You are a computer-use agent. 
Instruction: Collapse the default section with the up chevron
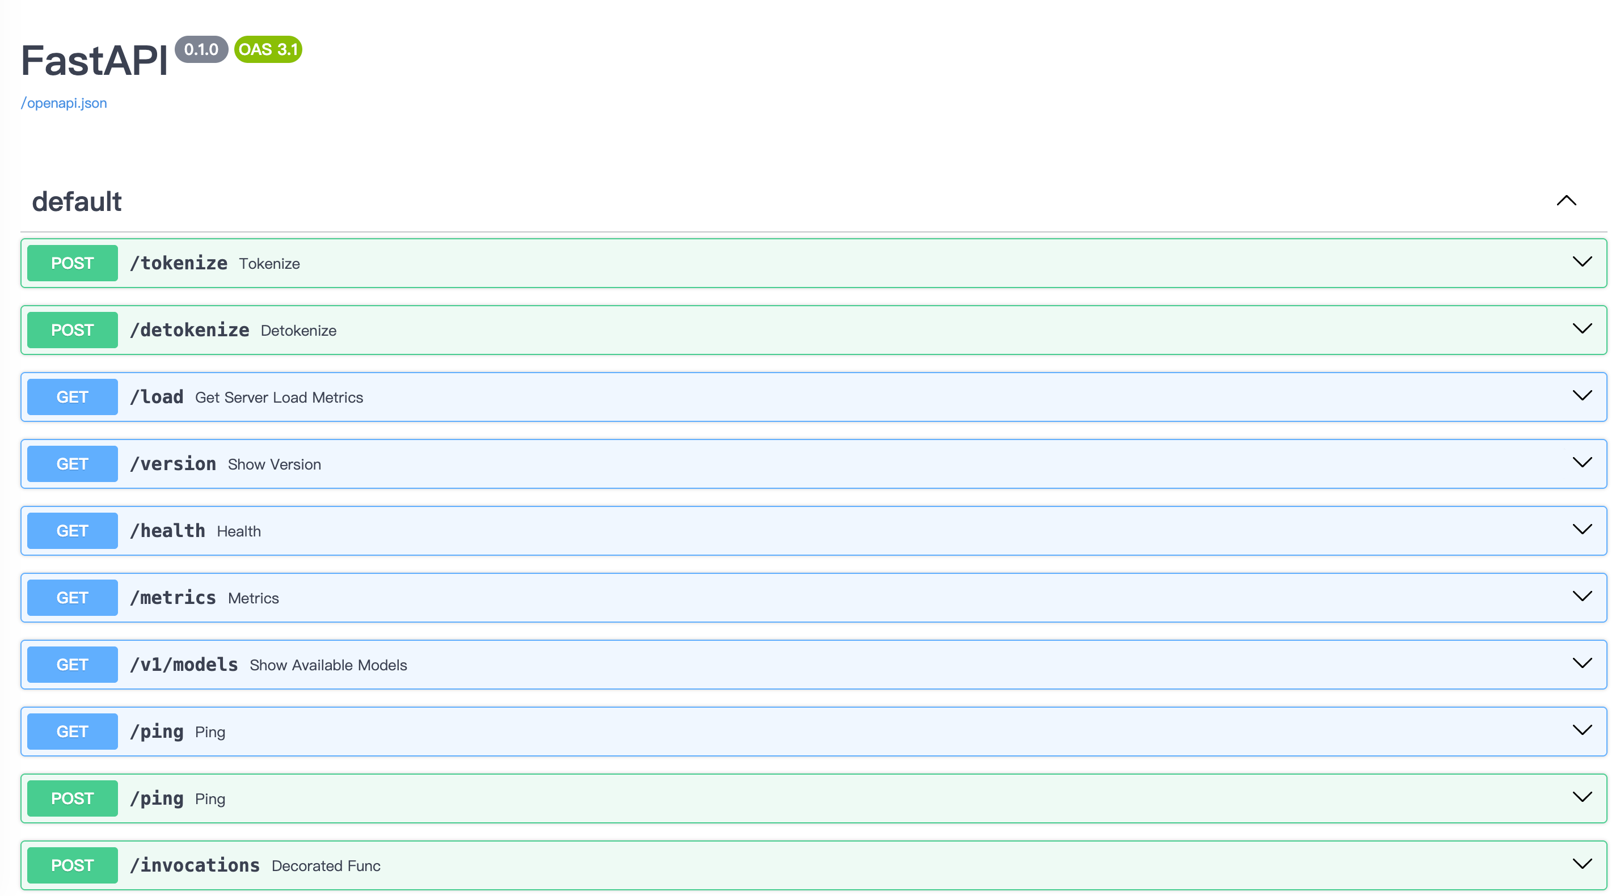tap(1566, 201)
